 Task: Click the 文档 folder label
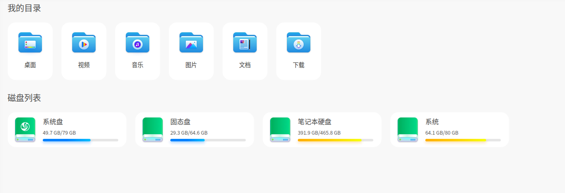(245, 65)
